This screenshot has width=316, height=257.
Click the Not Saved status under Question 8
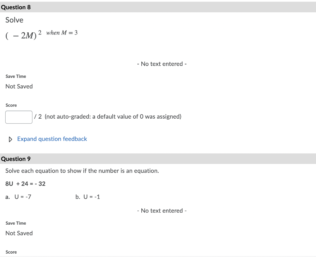(19, 86)
